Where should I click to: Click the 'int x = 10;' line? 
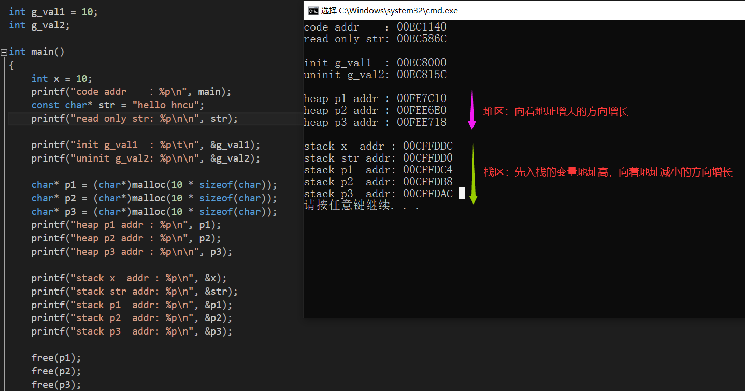pos(62,79)
